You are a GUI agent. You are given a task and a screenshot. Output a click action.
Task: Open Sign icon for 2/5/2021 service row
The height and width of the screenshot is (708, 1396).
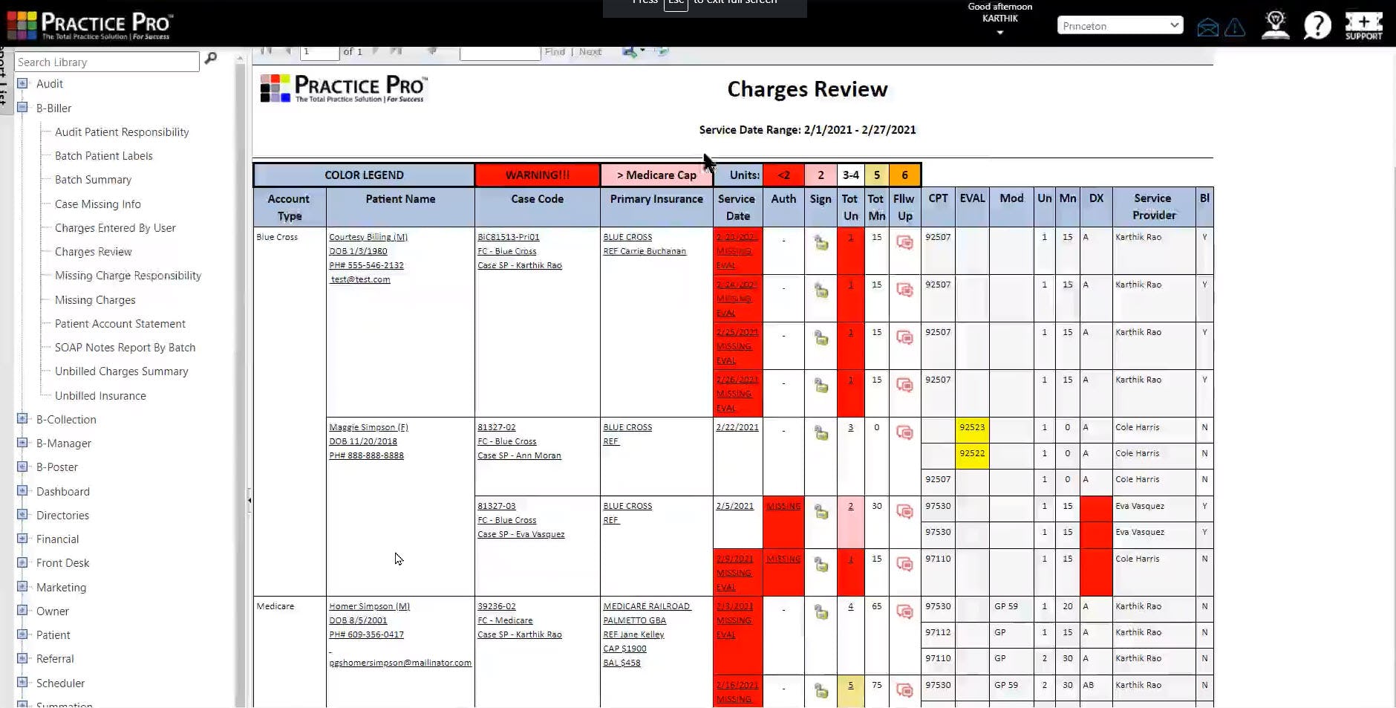point(821,511)
